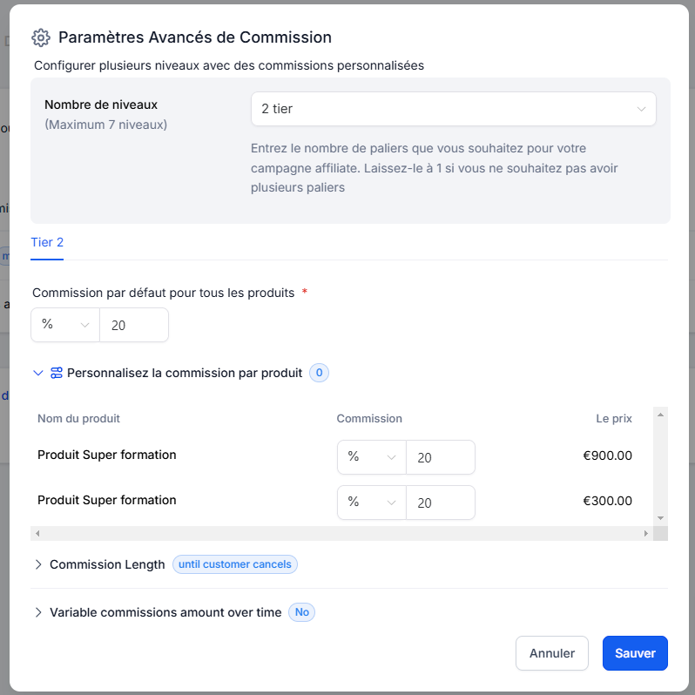Click the Sauver button

tap(635, 653)
